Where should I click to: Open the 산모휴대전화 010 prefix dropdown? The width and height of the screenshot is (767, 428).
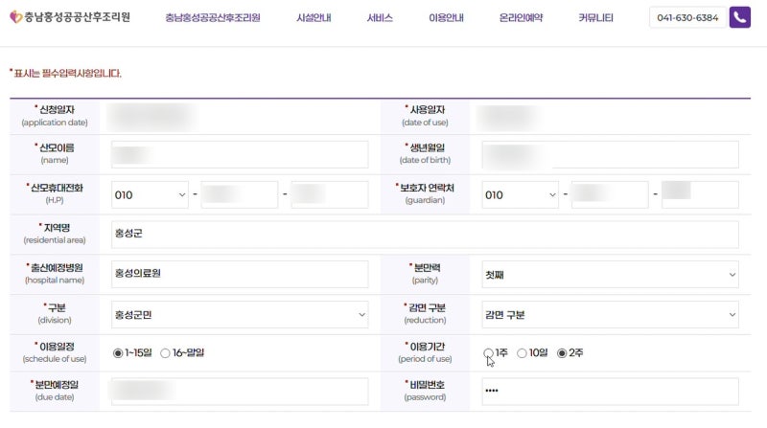pos(150,195)
